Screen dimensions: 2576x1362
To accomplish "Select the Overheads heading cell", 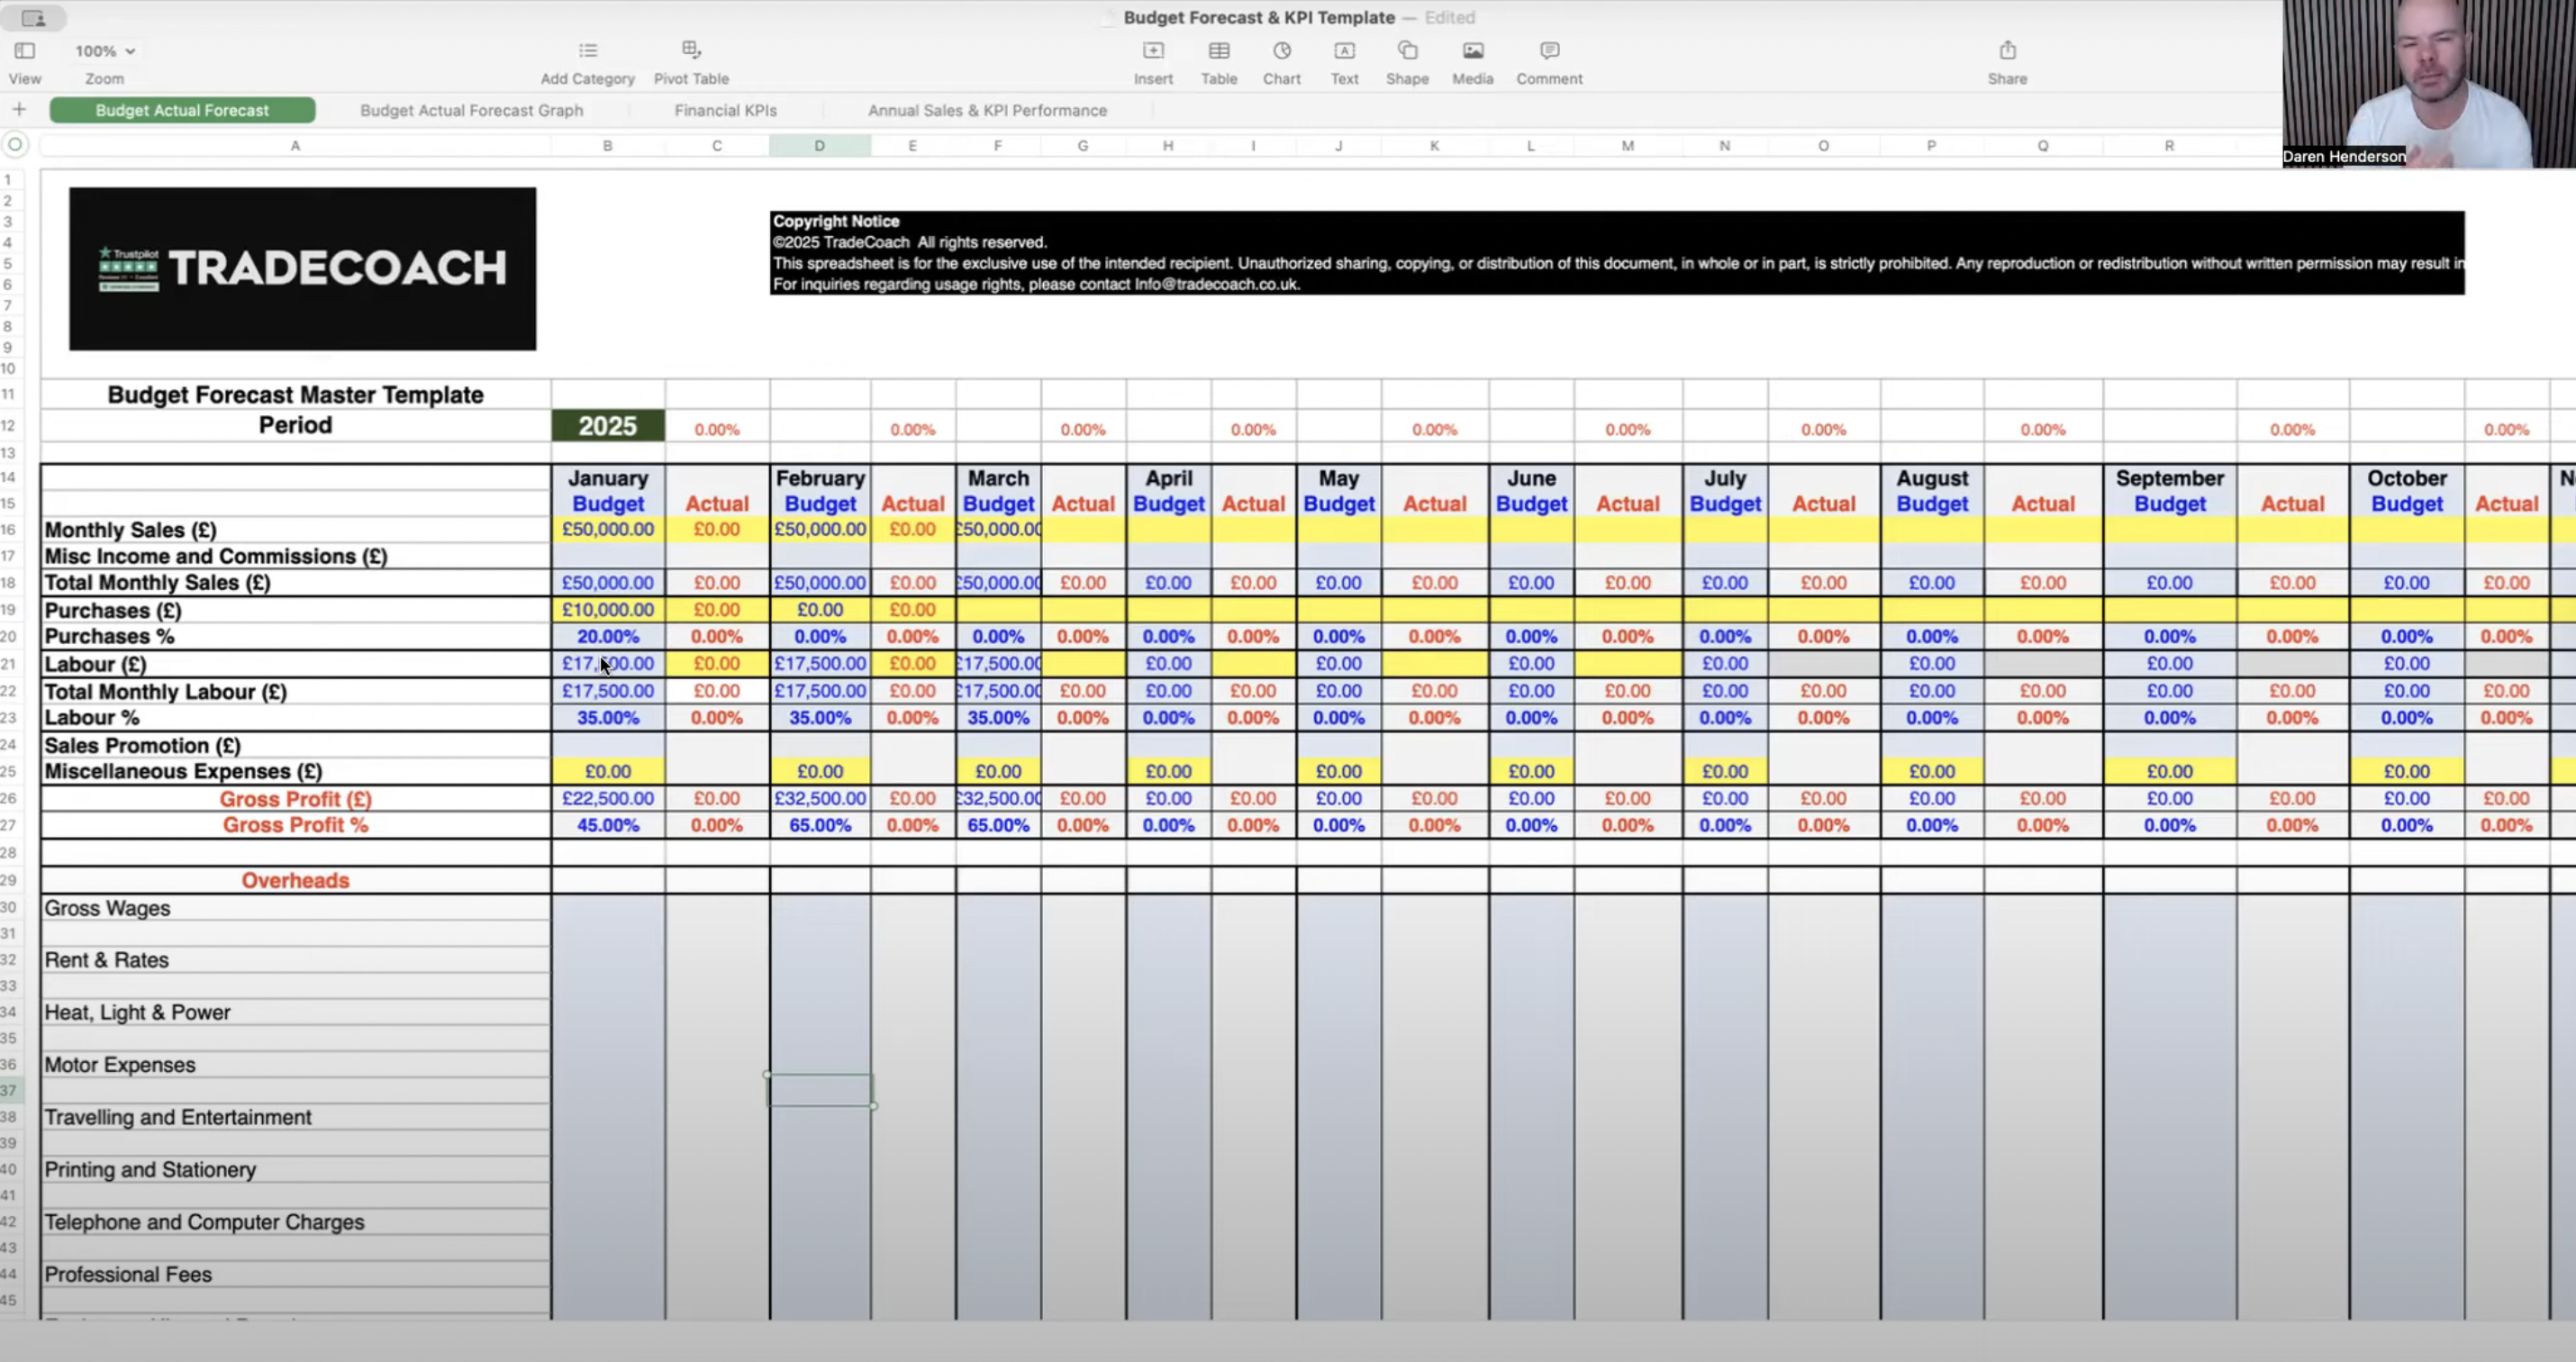I will (296, 880).
